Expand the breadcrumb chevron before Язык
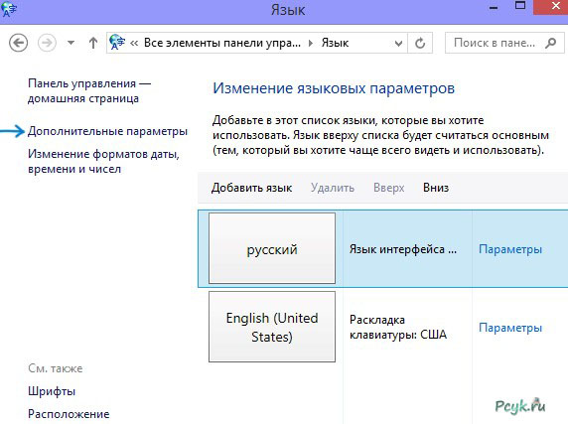 (311, 44)
